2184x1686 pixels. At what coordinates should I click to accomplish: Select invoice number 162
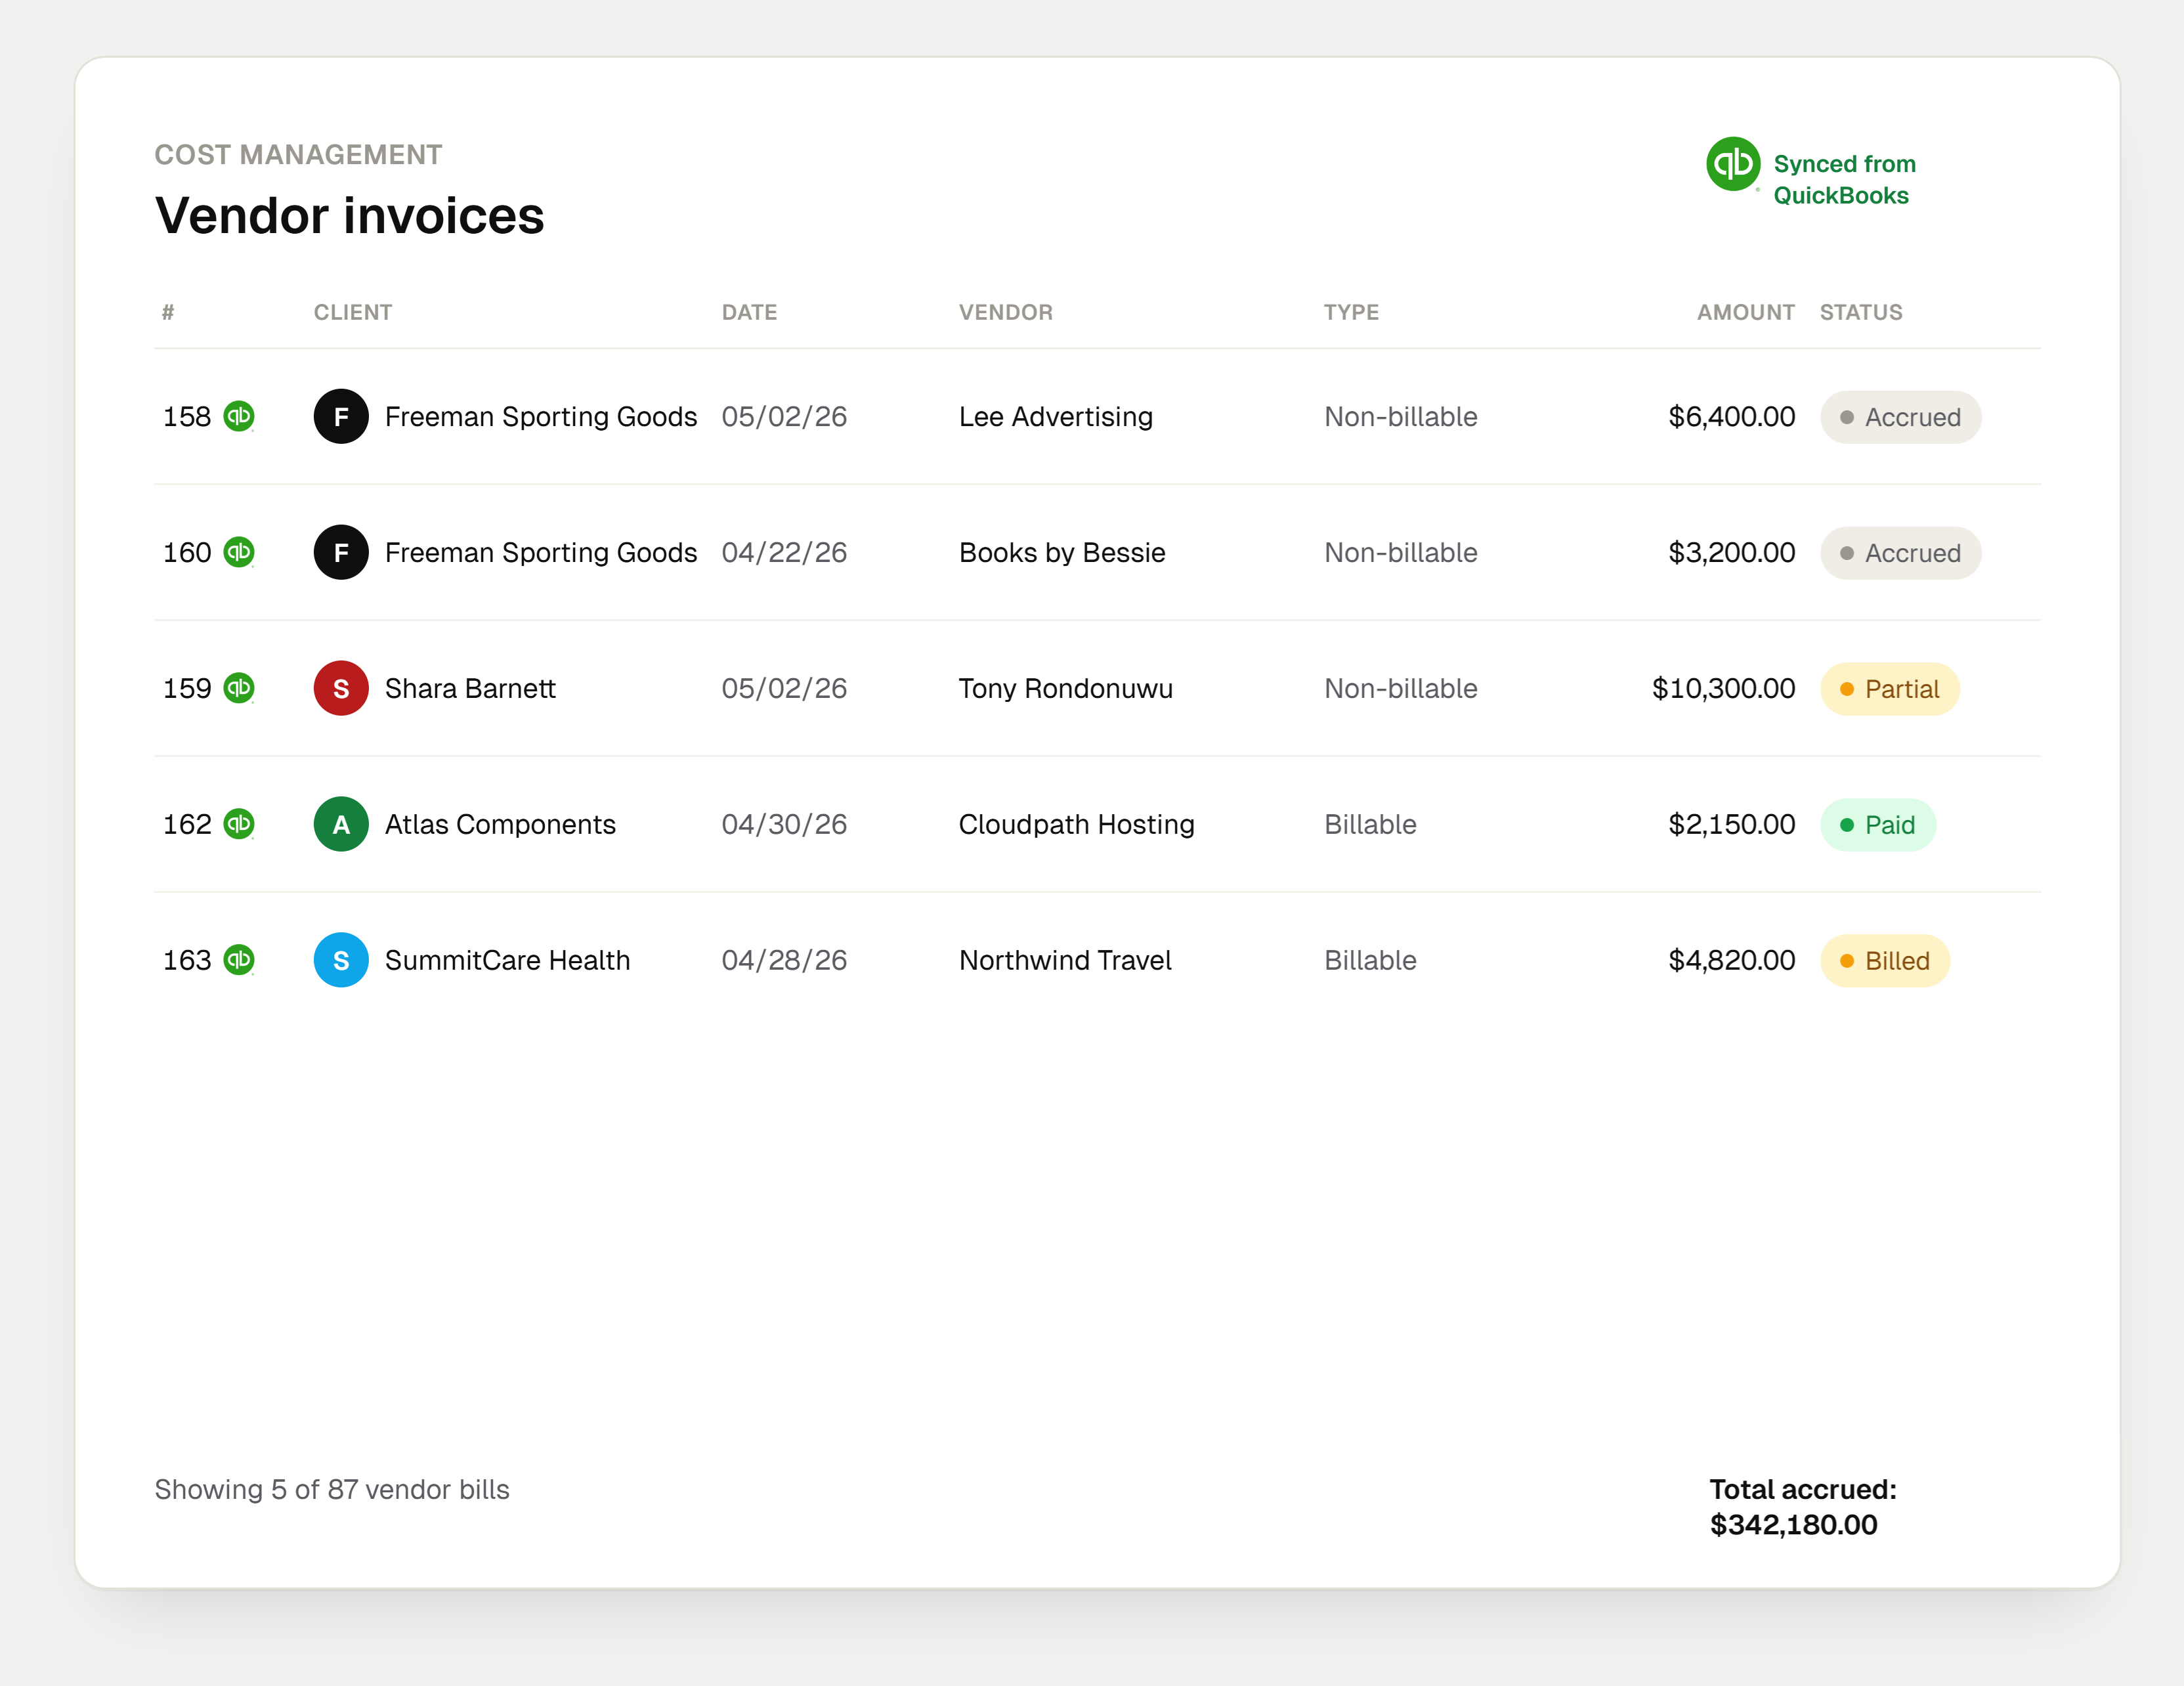[x=187, y=824]
